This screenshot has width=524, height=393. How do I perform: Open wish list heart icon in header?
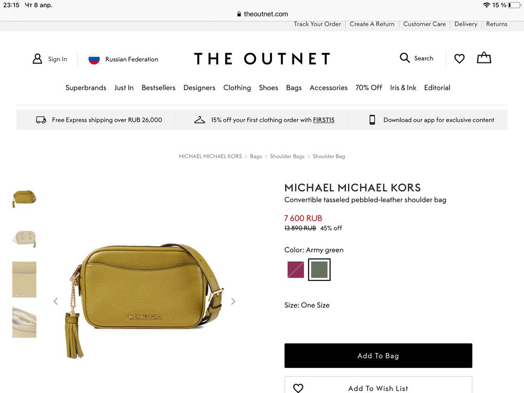pyautogui.click(x=459, y=59)
